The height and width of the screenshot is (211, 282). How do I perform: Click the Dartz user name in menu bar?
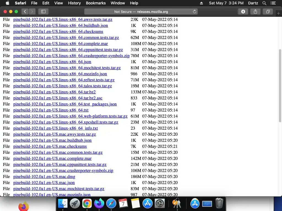click(253, 3)
